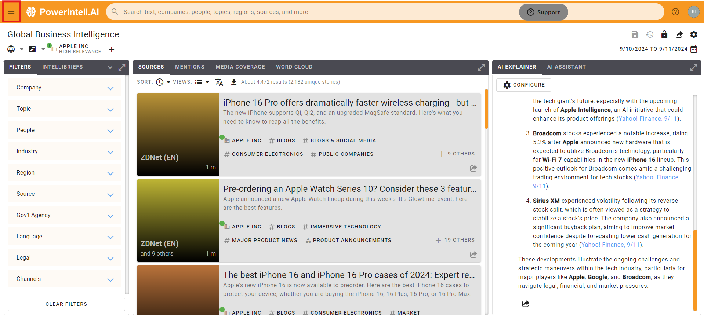The width and height of the screenshot is (704, 315).
Task: Expand the Filters panel to fullscreen
Action: [122, 67]
